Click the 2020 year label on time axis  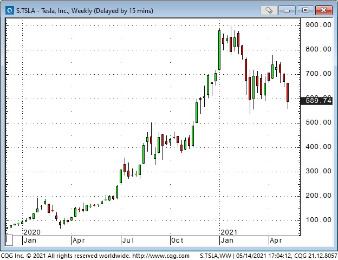click(32, 232)
